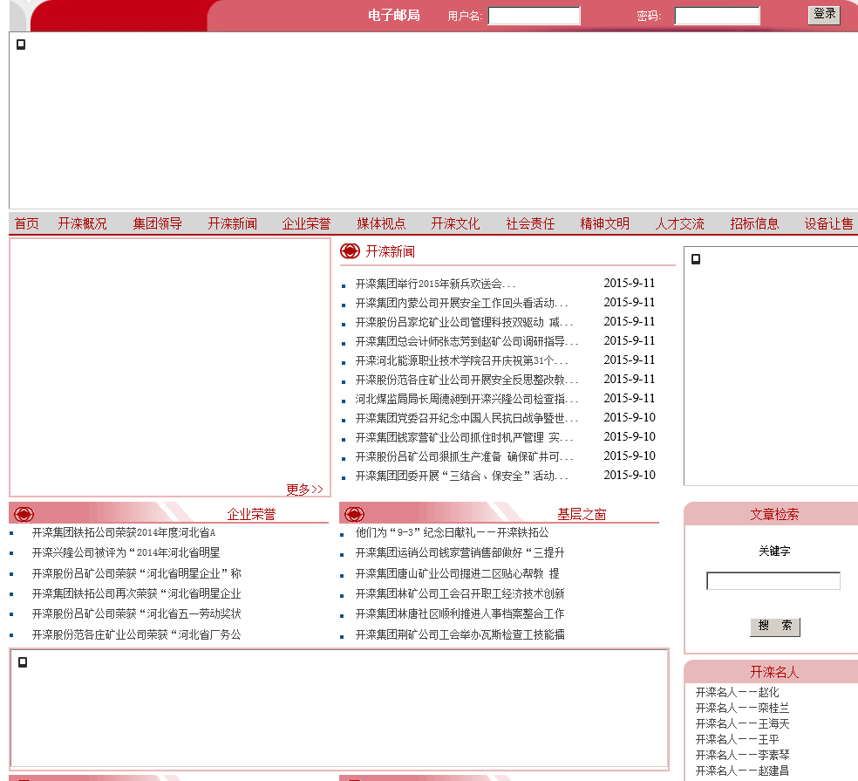The width and height of the screenshot is (858, 781).
Task: Open the 开滦概况 menu item
Action: coord(82,223)
